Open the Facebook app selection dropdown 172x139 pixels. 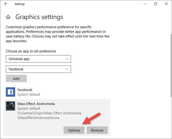pyautogui.click(x=38, y=69)
